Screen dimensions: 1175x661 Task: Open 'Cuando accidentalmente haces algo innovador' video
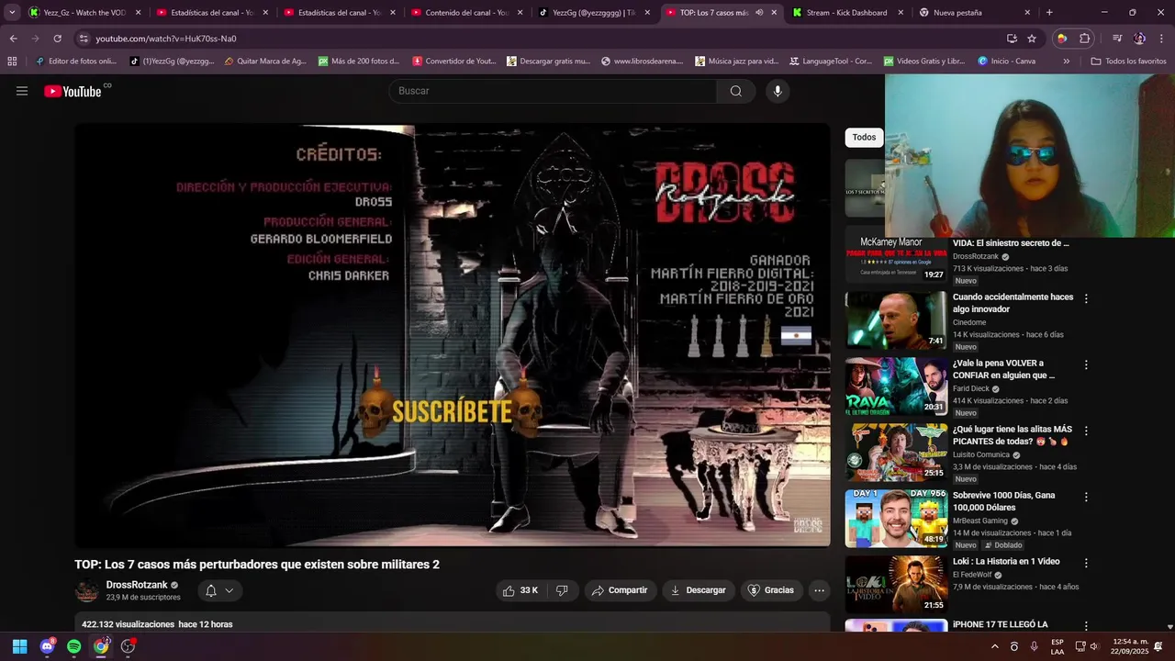(x=1013, y=303)
